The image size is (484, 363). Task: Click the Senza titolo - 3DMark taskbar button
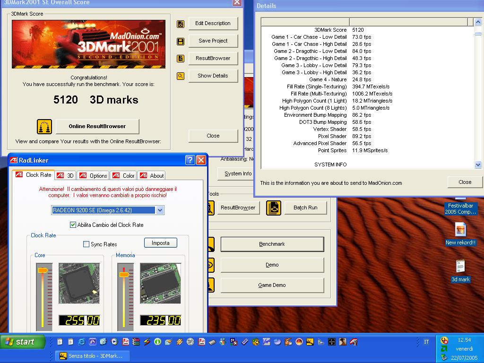coord(92,356)
